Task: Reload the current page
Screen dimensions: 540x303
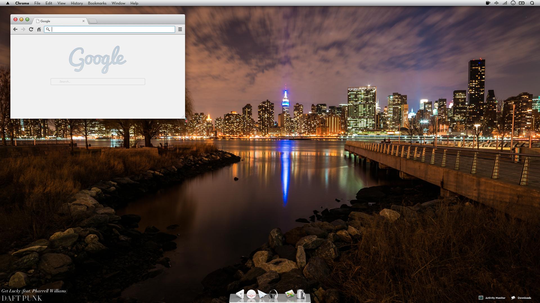Action: pos(31,29)
